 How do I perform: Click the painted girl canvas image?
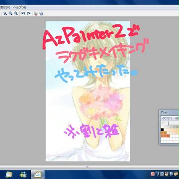[88, 91]
